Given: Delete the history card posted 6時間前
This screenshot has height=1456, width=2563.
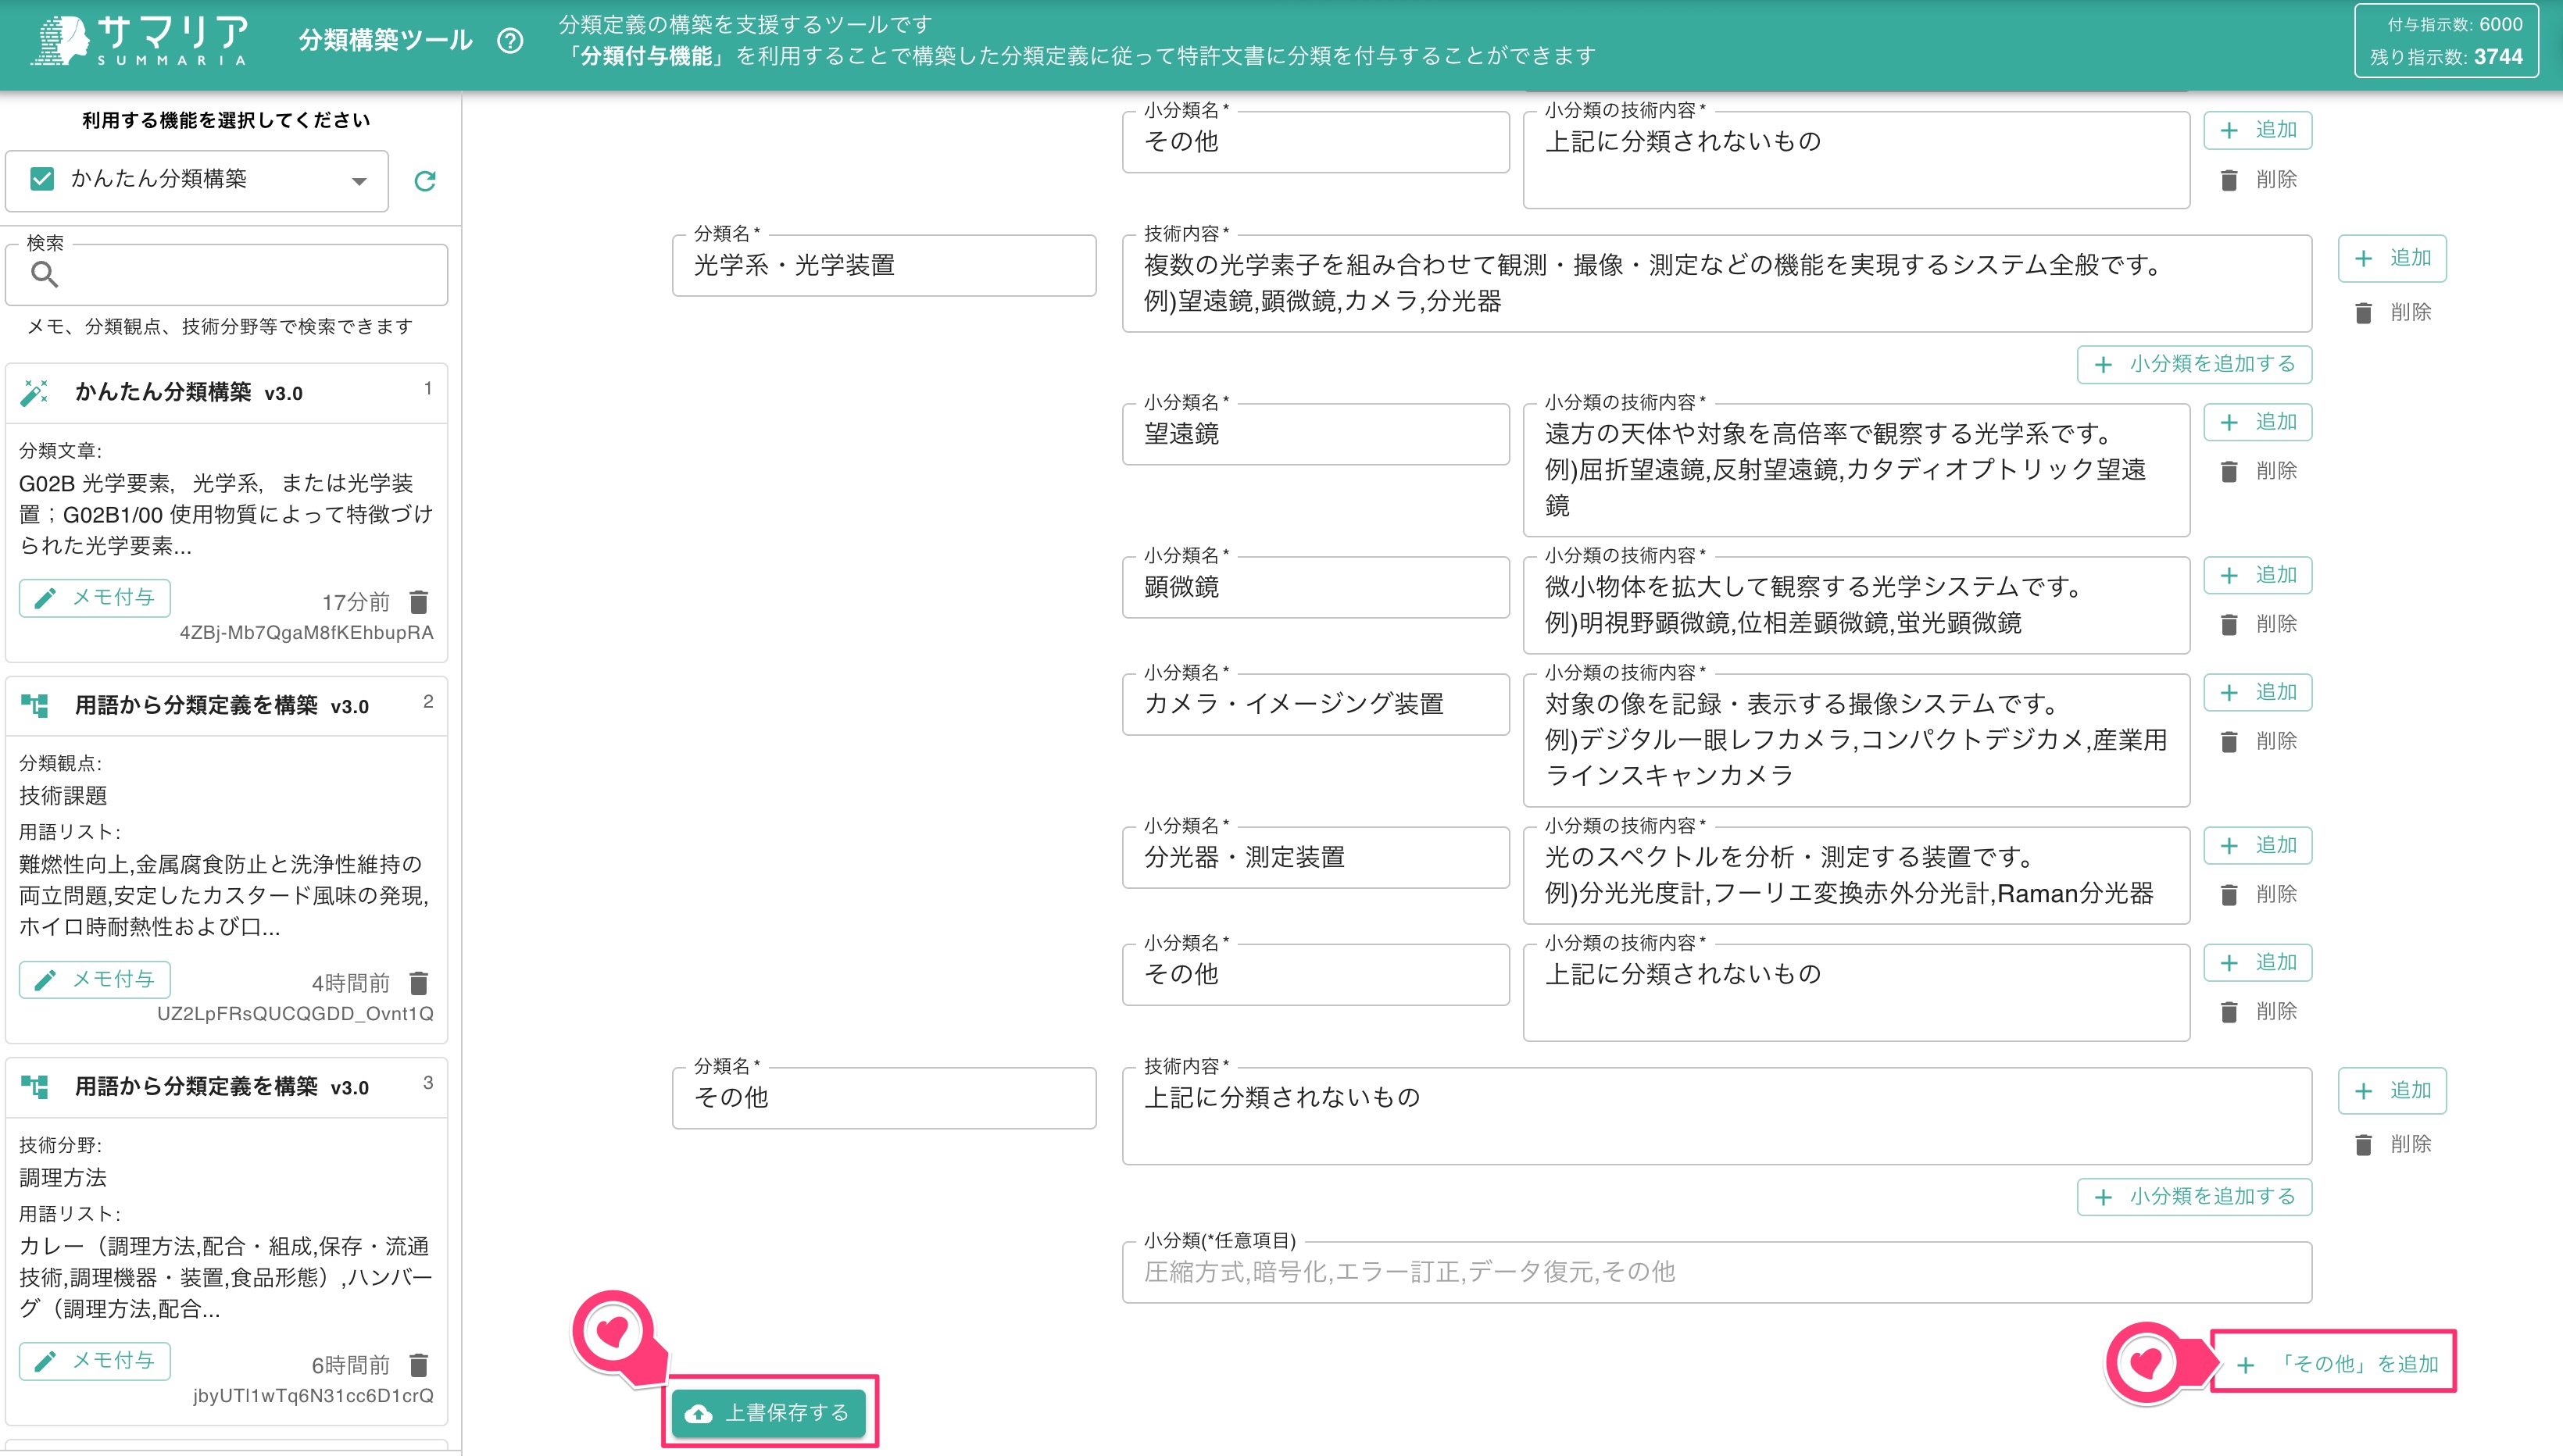Looking at the screenshot, I should (419, 1365).
